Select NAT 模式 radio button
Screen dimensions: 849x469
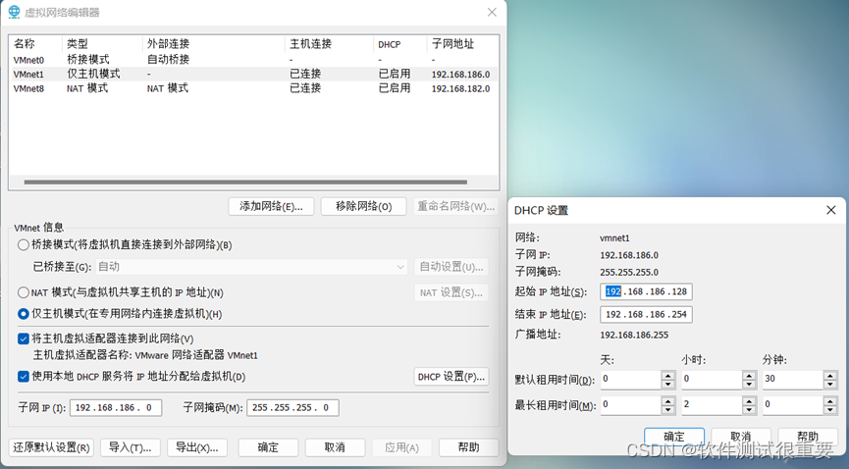[24, 292]
